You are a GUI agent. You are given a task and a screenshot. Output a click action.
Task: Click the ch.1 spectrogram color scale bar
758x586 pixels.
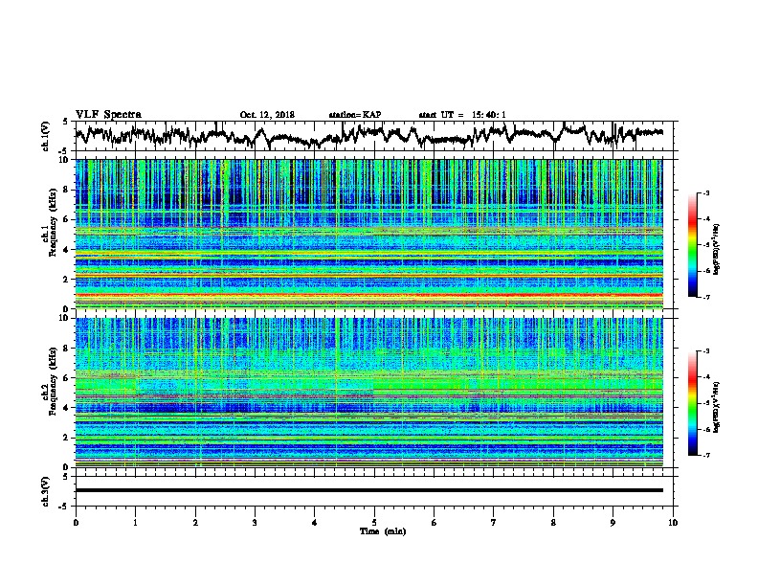[692, 245]
